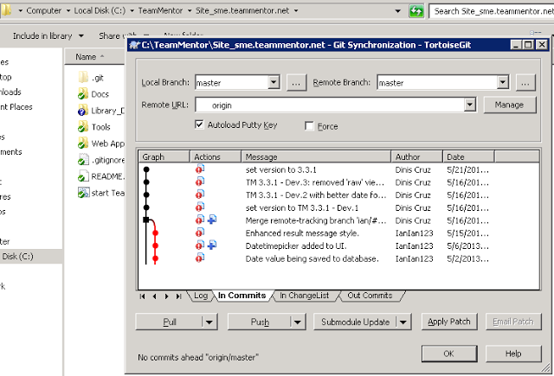The height and width of the screenshot is (376, 554).
Task: Open the Pull button dropdown arrow
Action: (x=209, y=322)
